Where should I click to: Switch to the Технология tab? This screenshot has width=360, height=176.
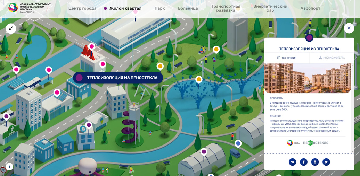tap(287, 58)
